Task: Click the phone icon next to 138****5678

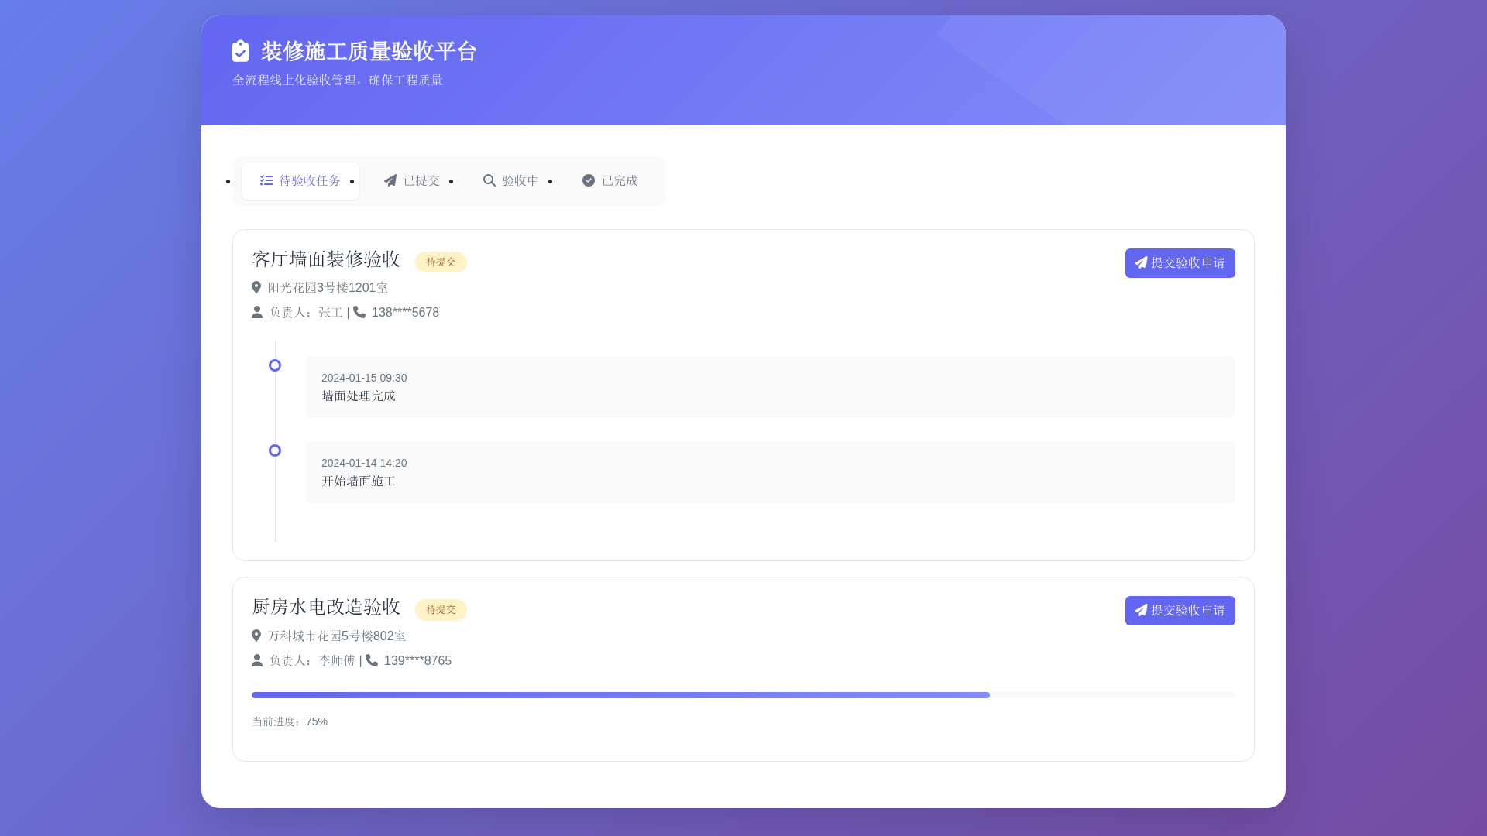Action: (360, 312)
